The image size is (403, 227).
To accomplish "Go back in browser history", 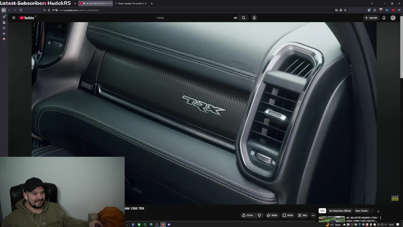I will [9, 10].
